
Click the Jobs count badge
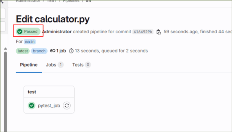pos(61,65)
